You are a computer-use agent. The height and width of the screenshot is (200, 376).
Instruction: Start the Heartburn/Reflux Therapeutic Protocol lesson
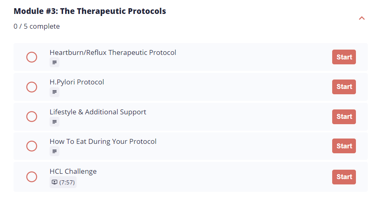(x=344, y=57)
